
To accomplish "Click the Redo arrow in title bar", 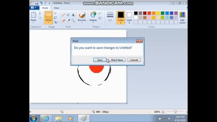I will click(x=45, y=3).
